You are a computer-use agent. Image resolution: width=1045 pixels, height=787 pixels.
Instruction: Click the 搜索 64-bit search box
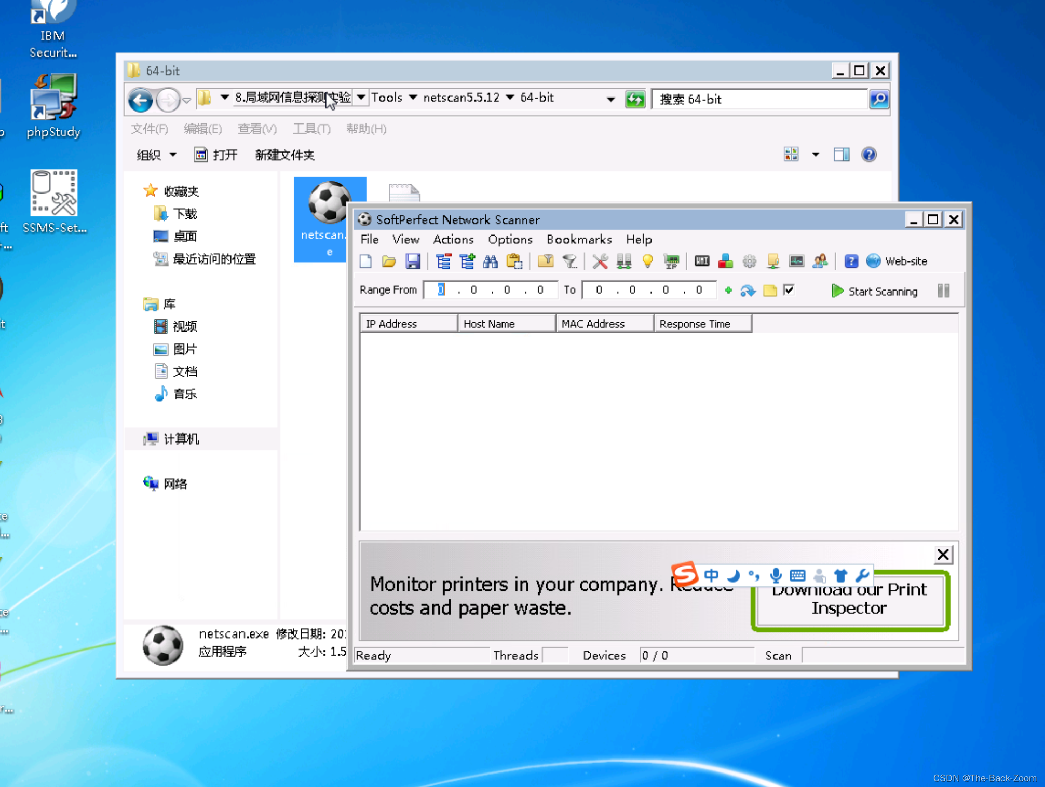tap(759, 99)
